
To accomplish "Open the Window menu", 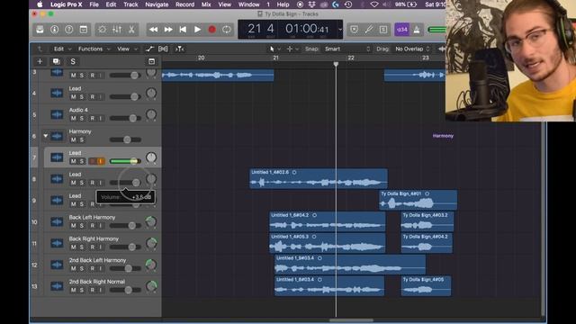I will (x=248, y=4).
